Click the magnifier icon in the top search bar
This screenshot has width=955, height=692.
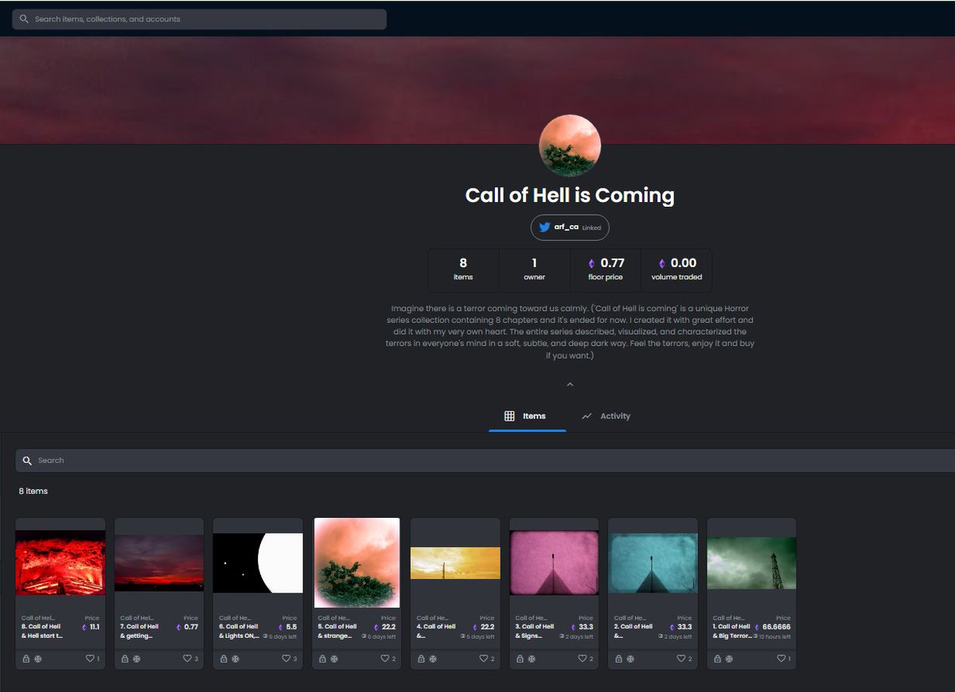25,19
